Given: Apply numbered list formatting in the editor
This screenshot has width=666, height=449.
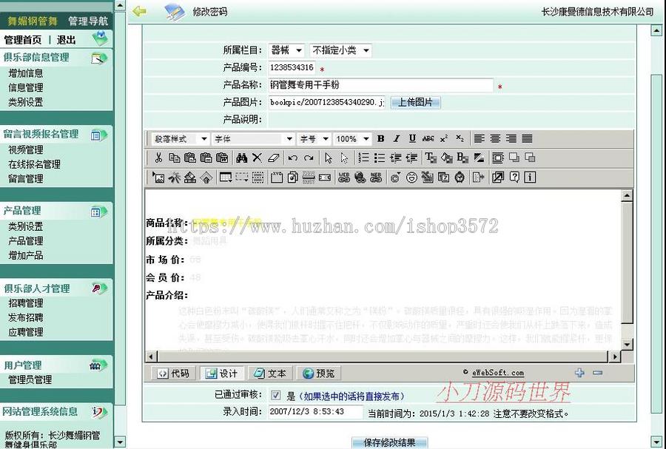Looking at the screenshot, I should [362, 158].
